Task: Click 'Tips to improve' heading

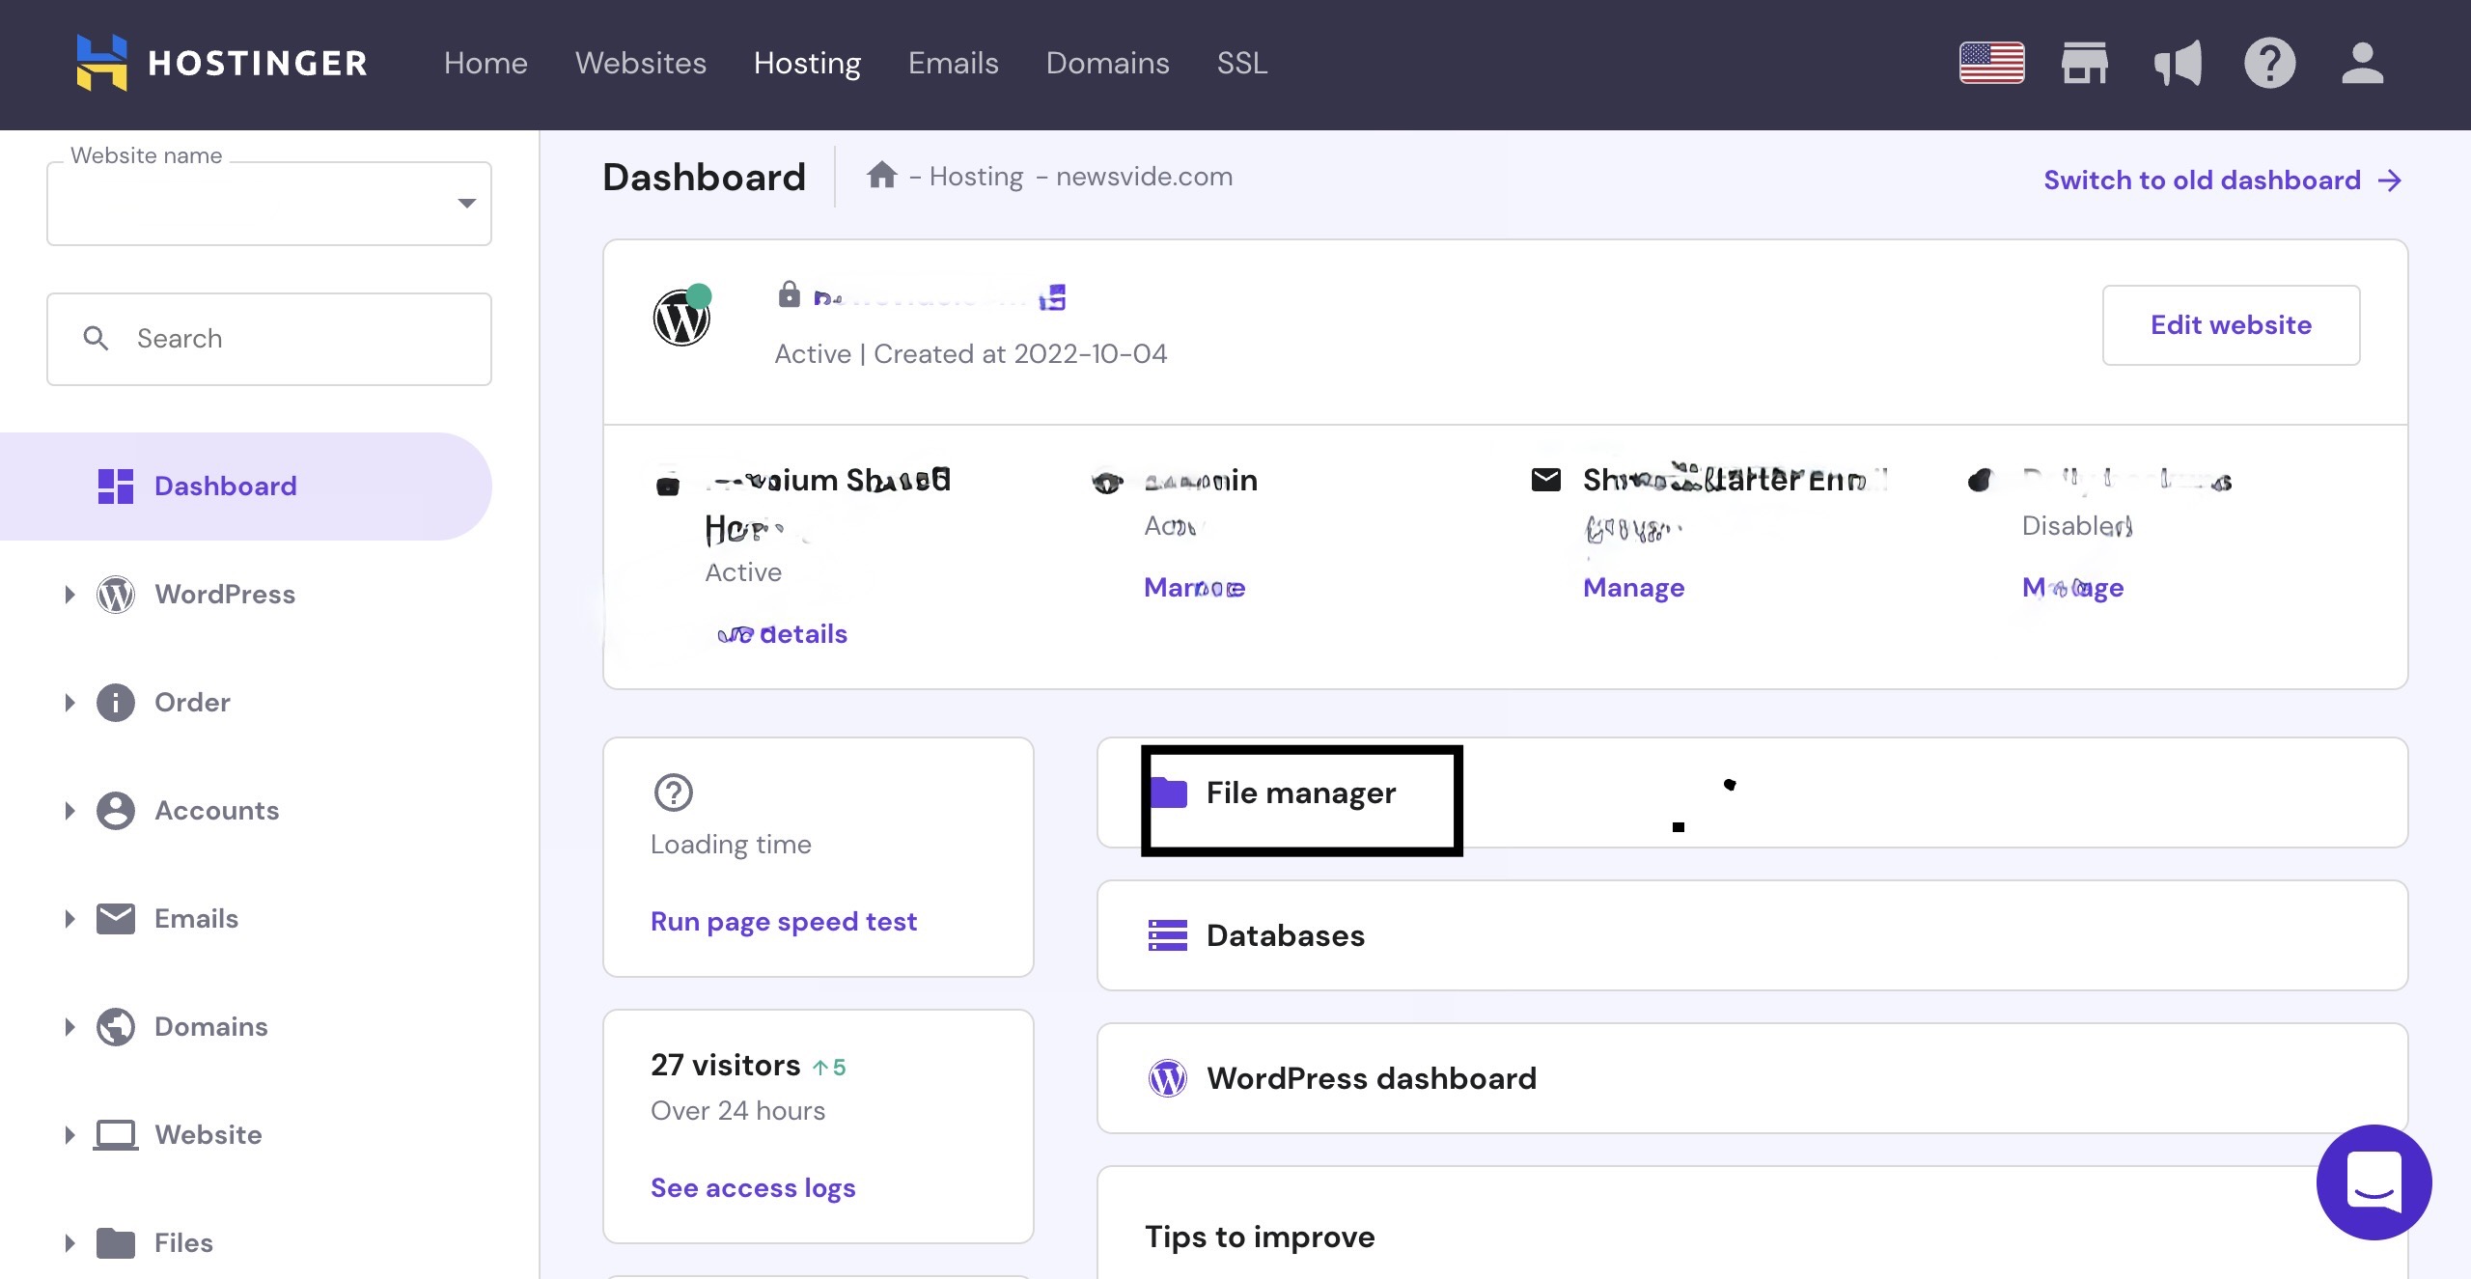Action: [1260, 1237]
